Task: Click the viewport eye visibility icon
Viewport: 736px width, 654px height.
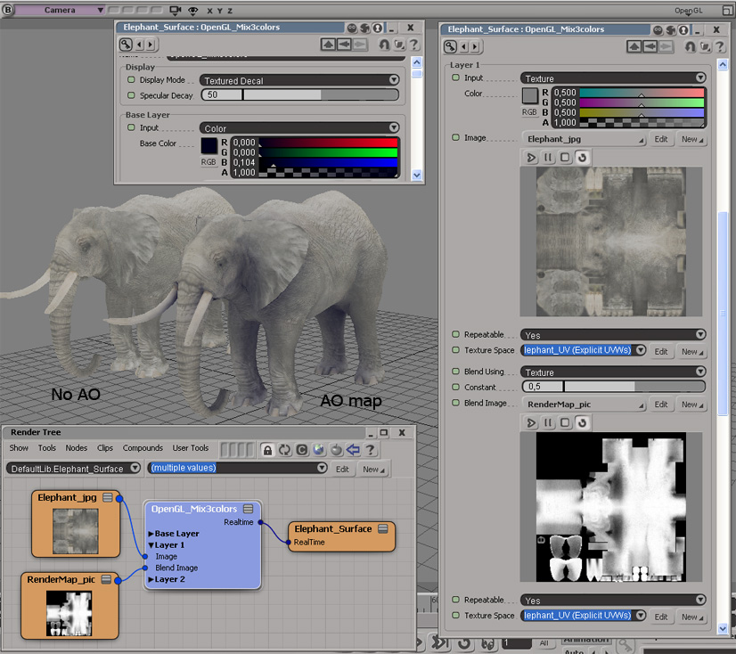Action: (x=192, y=10)
